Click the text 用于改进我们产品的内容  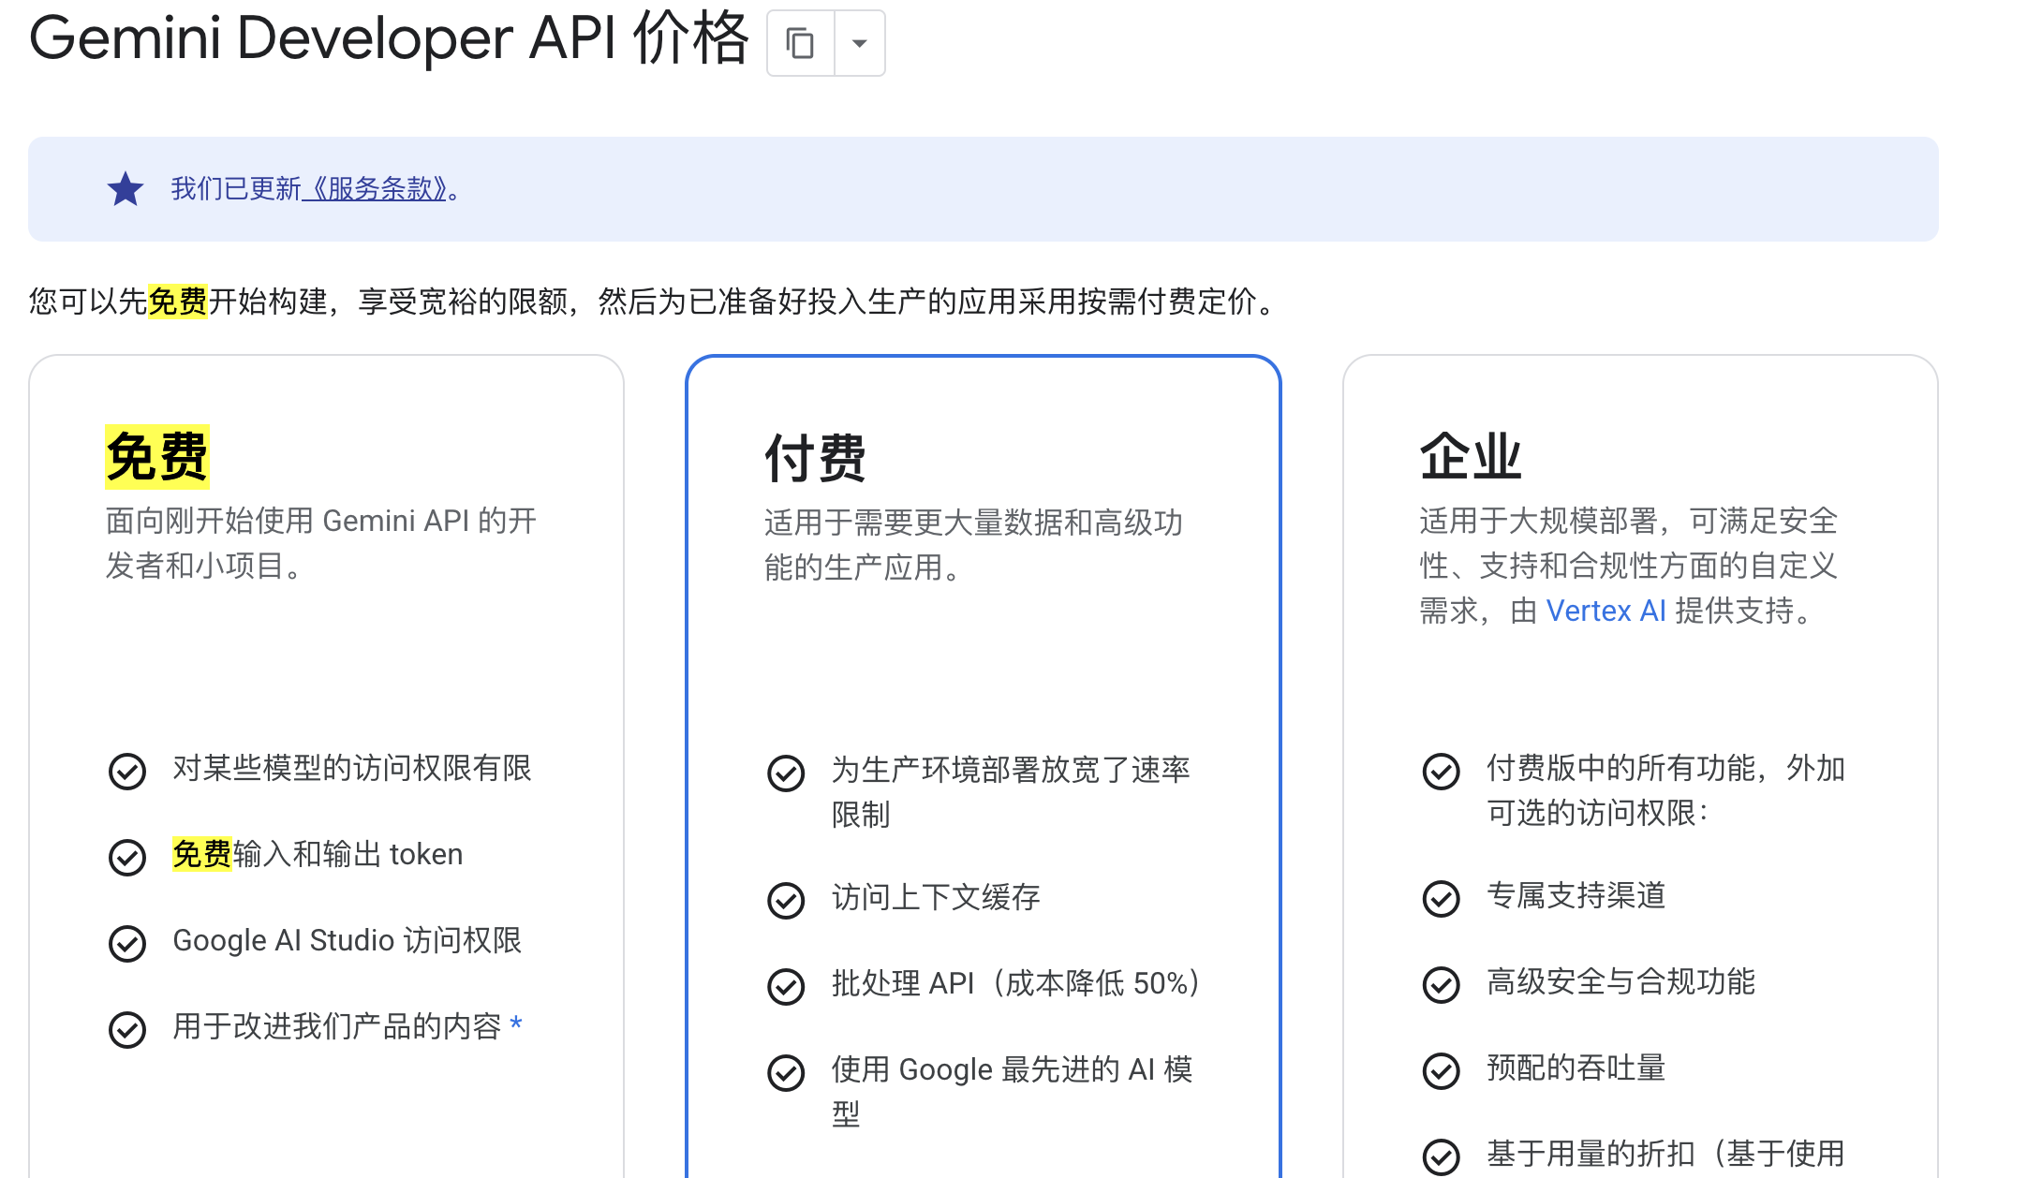coord(337,1026)
